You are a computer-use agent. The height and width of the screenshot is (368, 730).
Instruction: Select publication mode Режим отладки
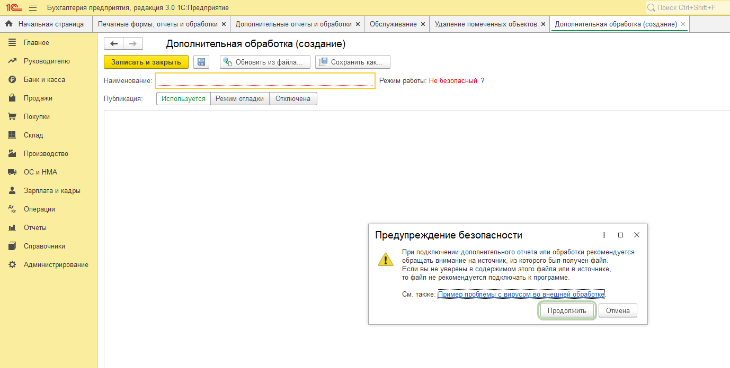coord(239,98)
